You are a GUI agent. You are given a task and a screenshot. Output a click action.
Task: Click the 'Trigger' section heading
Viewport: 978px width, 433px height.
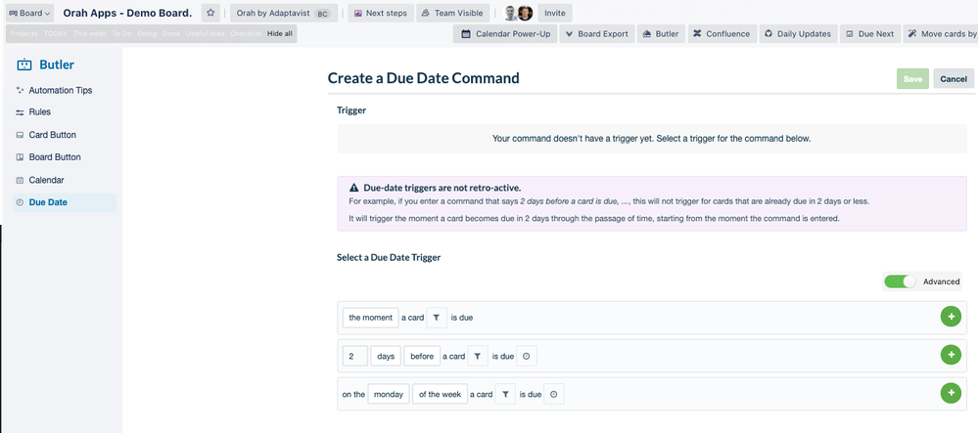[x=351, y=110]
